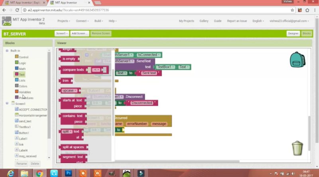Image resolution: width=319 pixels, height=177 pixels.
Task: Select Label4 component in the tree
Action: click(23, 150)
